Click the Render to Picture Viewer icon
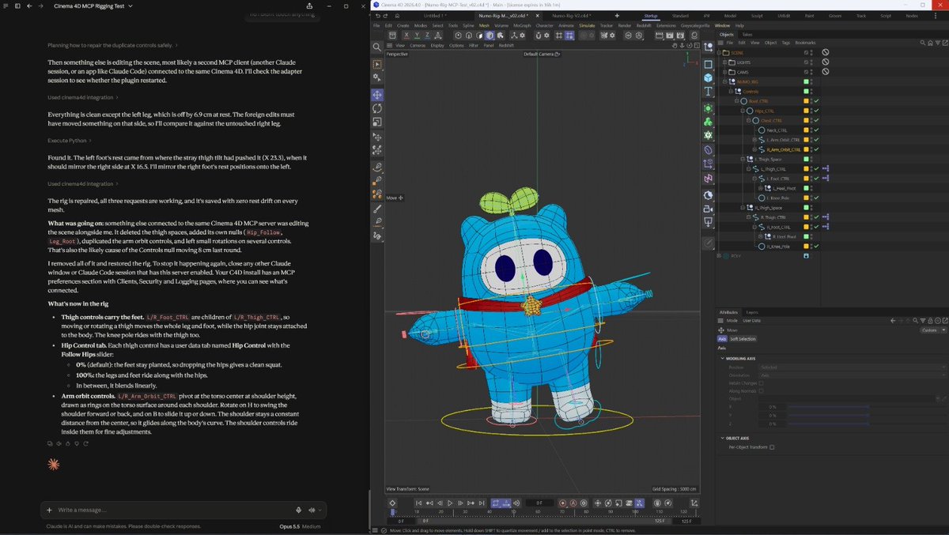 click(x=669, y=36)
